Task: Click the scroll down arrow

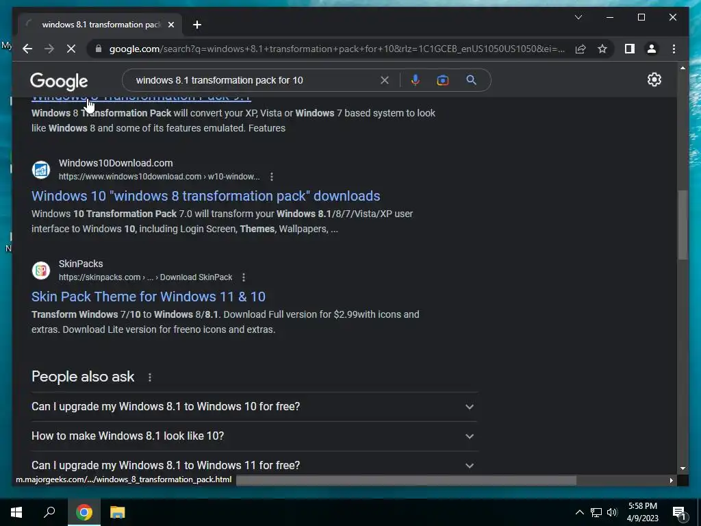Action: [x=683, y=468]
